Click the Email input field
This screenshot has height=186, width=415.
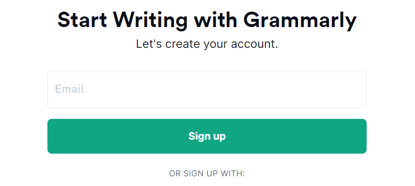click(207, 89)
